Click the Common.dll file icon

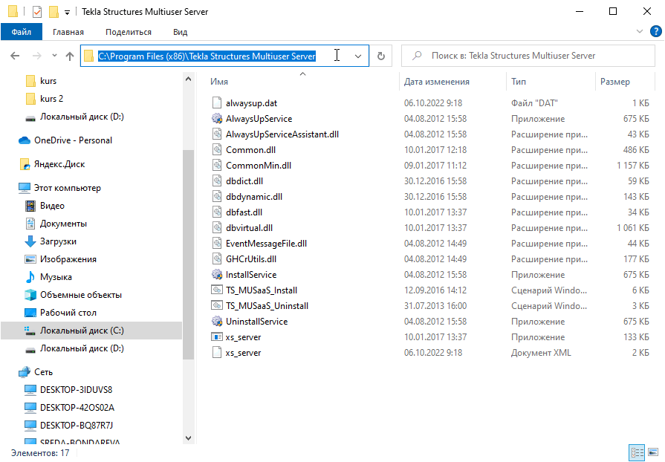217,150
